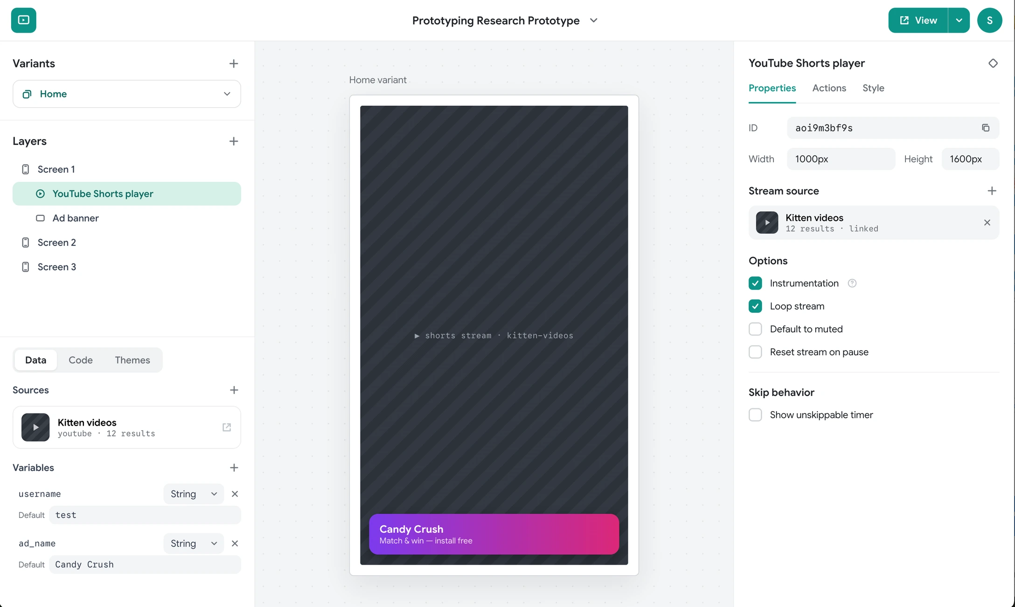Select Screen 3 layer

[x=127, y=267]
